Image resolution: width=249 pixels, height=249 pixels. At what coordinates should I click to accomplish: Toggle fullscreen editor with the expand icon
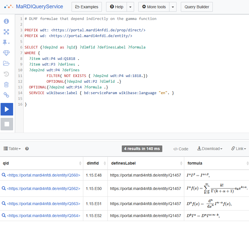[6, 32]
